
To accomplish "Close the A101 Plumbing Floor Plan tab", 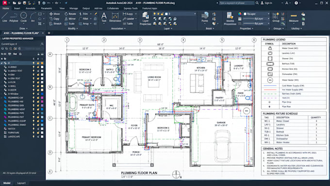I will click(x=43, y=33).
